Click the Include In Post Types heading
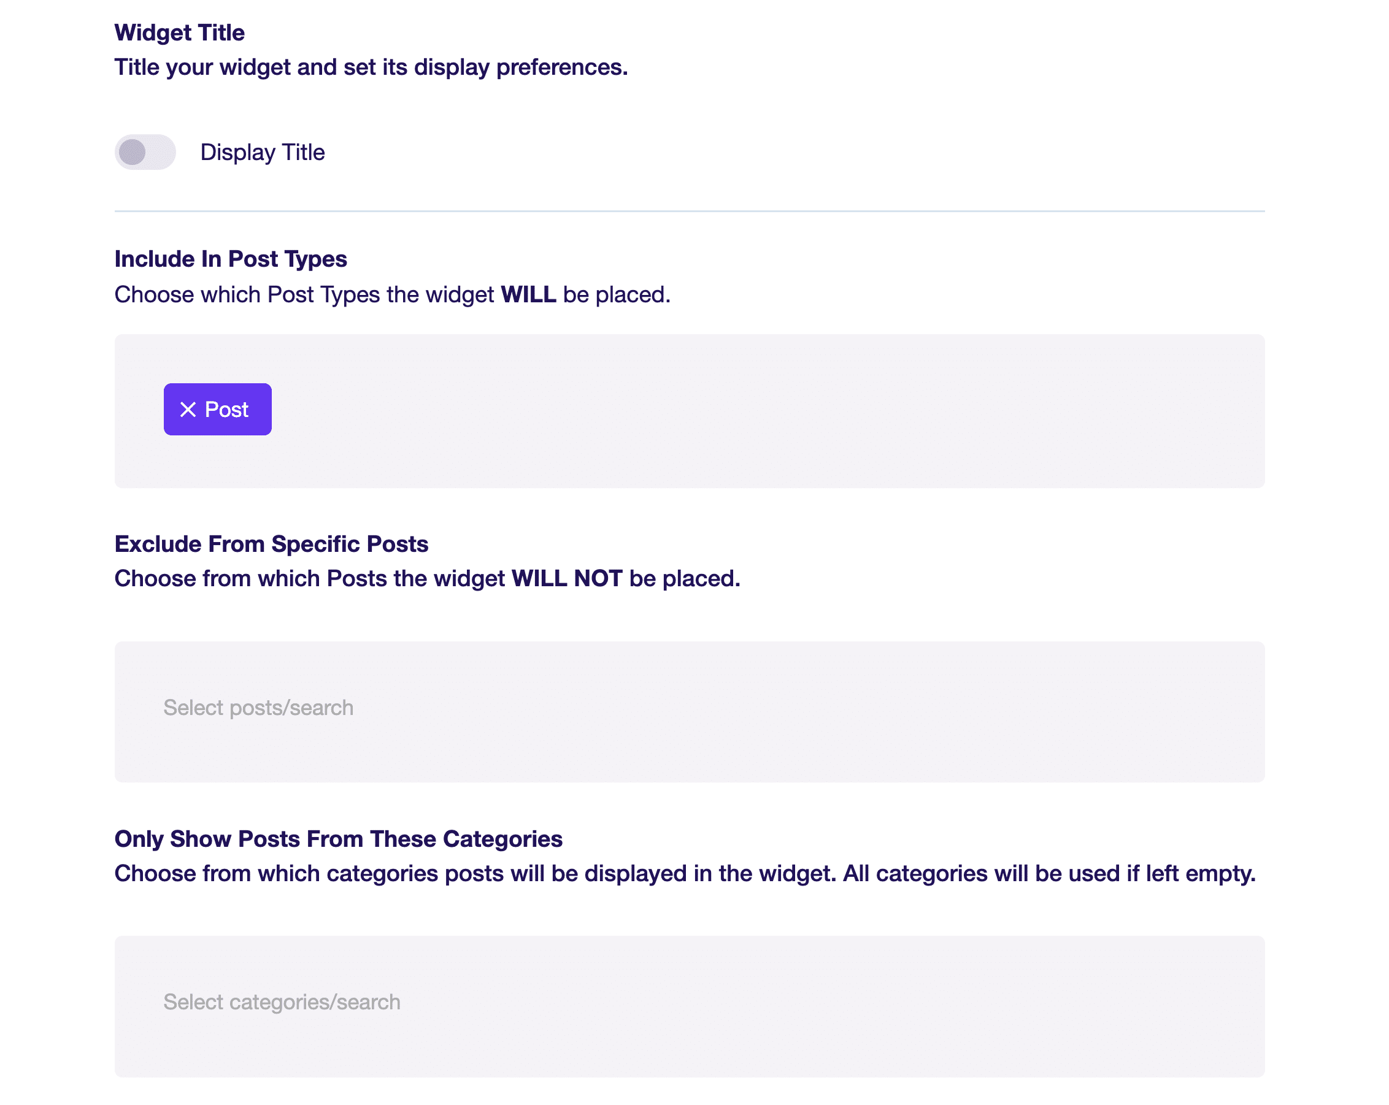The height and width of the screenshot is (1105, 1389). click(231, 259)
